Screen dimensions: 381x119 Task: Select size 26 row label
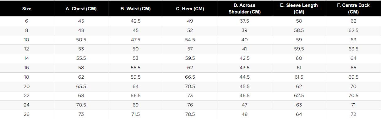(x=27, y=114)
